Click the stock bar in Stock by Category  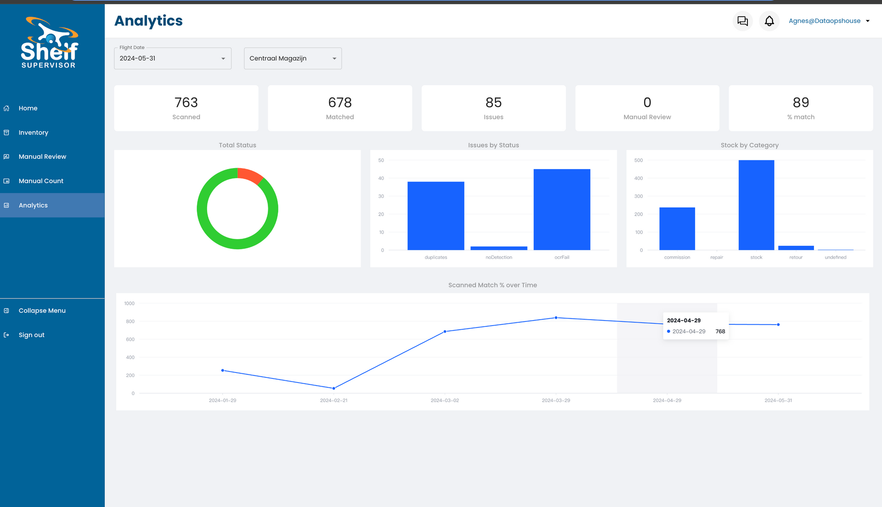756,205
